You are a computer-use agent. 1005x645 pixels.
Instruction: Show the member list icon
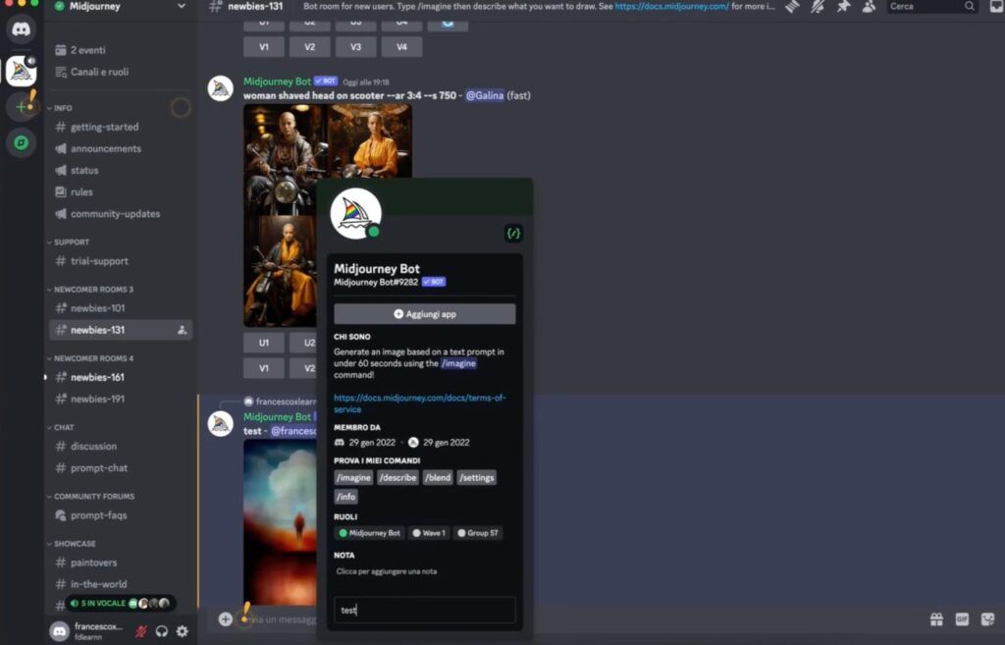click(869, 7)
